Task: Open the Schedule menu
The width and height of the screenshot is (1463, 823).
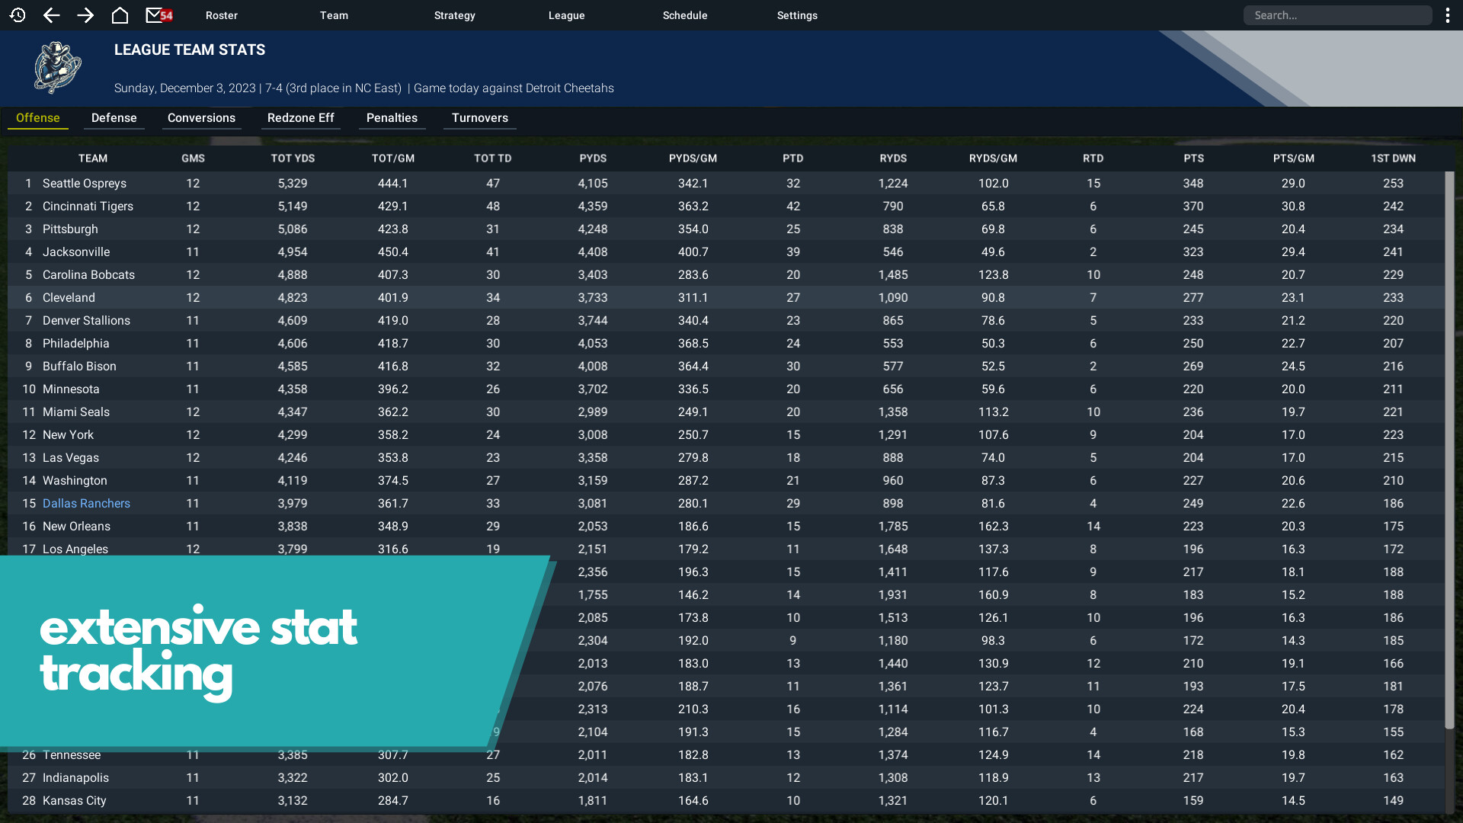Action: pos(684,15)
